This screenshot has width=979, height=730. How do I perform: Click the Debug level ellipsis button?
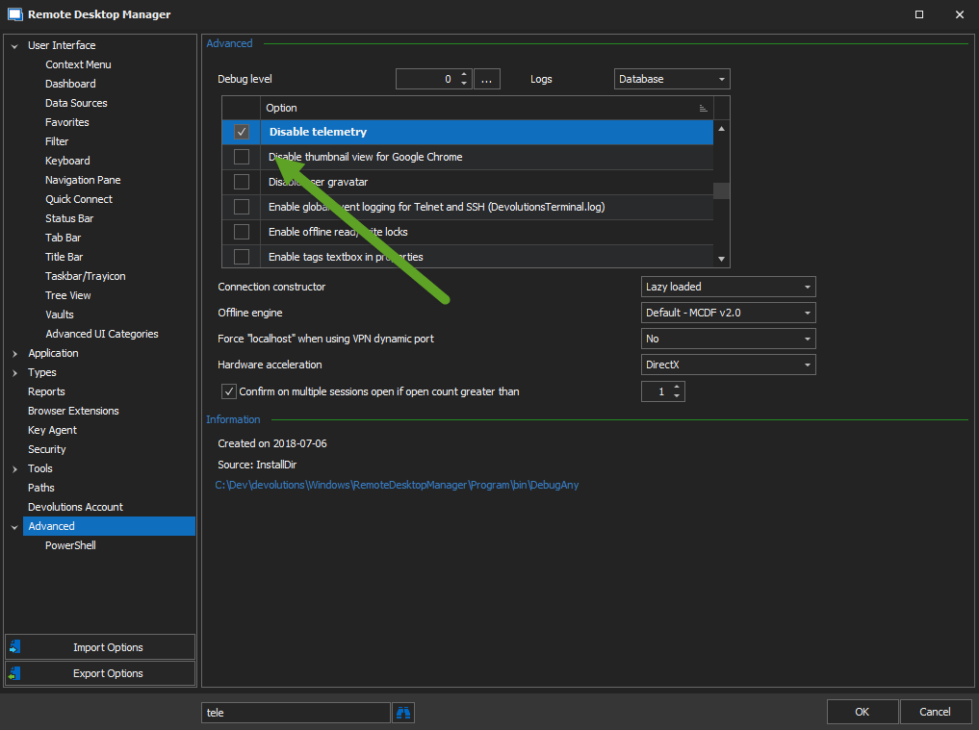[487, 79]
